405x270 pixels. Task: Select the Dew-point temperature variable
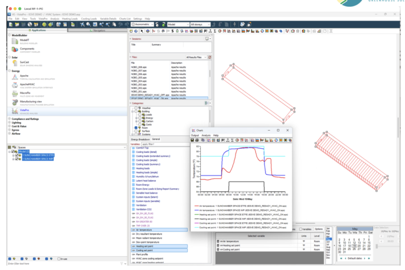coord(148,242)
